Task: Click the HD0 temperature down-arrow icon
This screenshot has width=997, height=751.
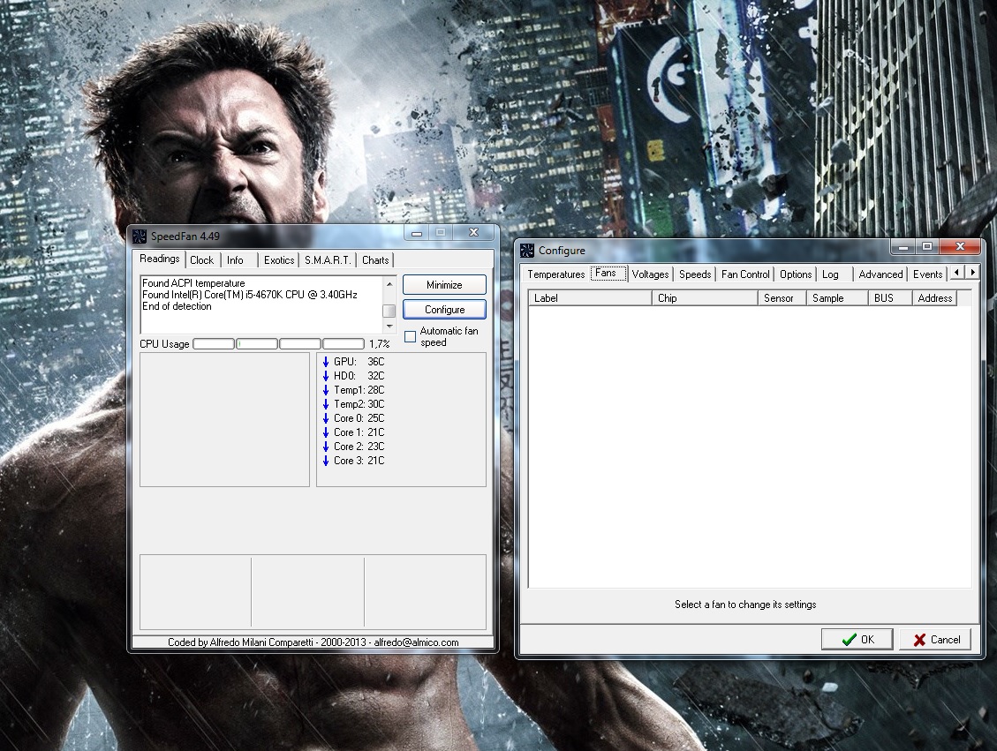Action: [326, 376]
